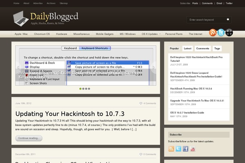The height and width of the screenshot is (163, 245).
Task: Subscribe to Comments feed link in top bar
Action: pyautogui.click(x=207, y=3)
